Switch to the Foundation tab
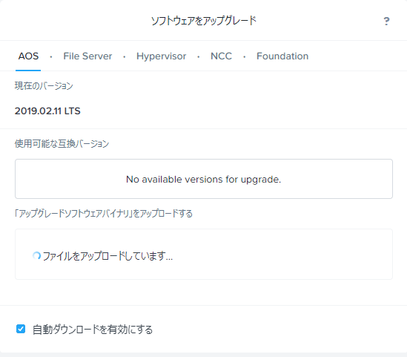The image size is (407, 357). pyautogui.click(x=282, y=56)
